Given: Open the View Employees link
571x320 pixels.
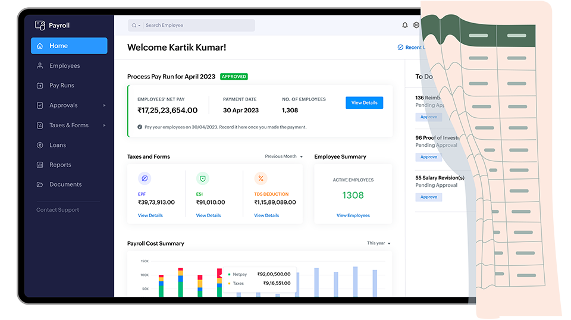Looking at the screenshot, I should [x=353, y=215].
